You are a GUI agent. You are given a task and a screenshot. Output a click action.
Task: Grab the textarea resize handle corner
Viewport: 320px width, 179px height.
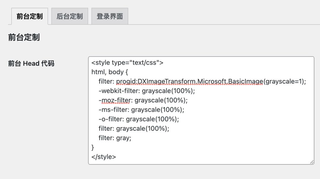pos(312,162)
